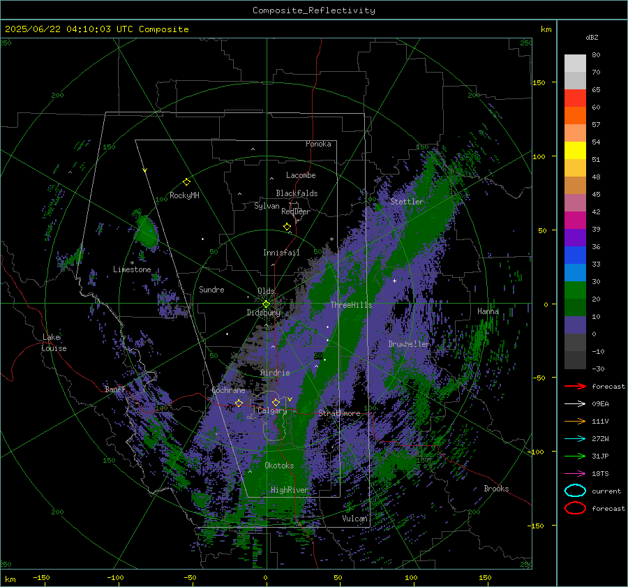This screenshot has width=628, height=587.
Task: Click the '09EA' legend text
Action: [600, 404]
